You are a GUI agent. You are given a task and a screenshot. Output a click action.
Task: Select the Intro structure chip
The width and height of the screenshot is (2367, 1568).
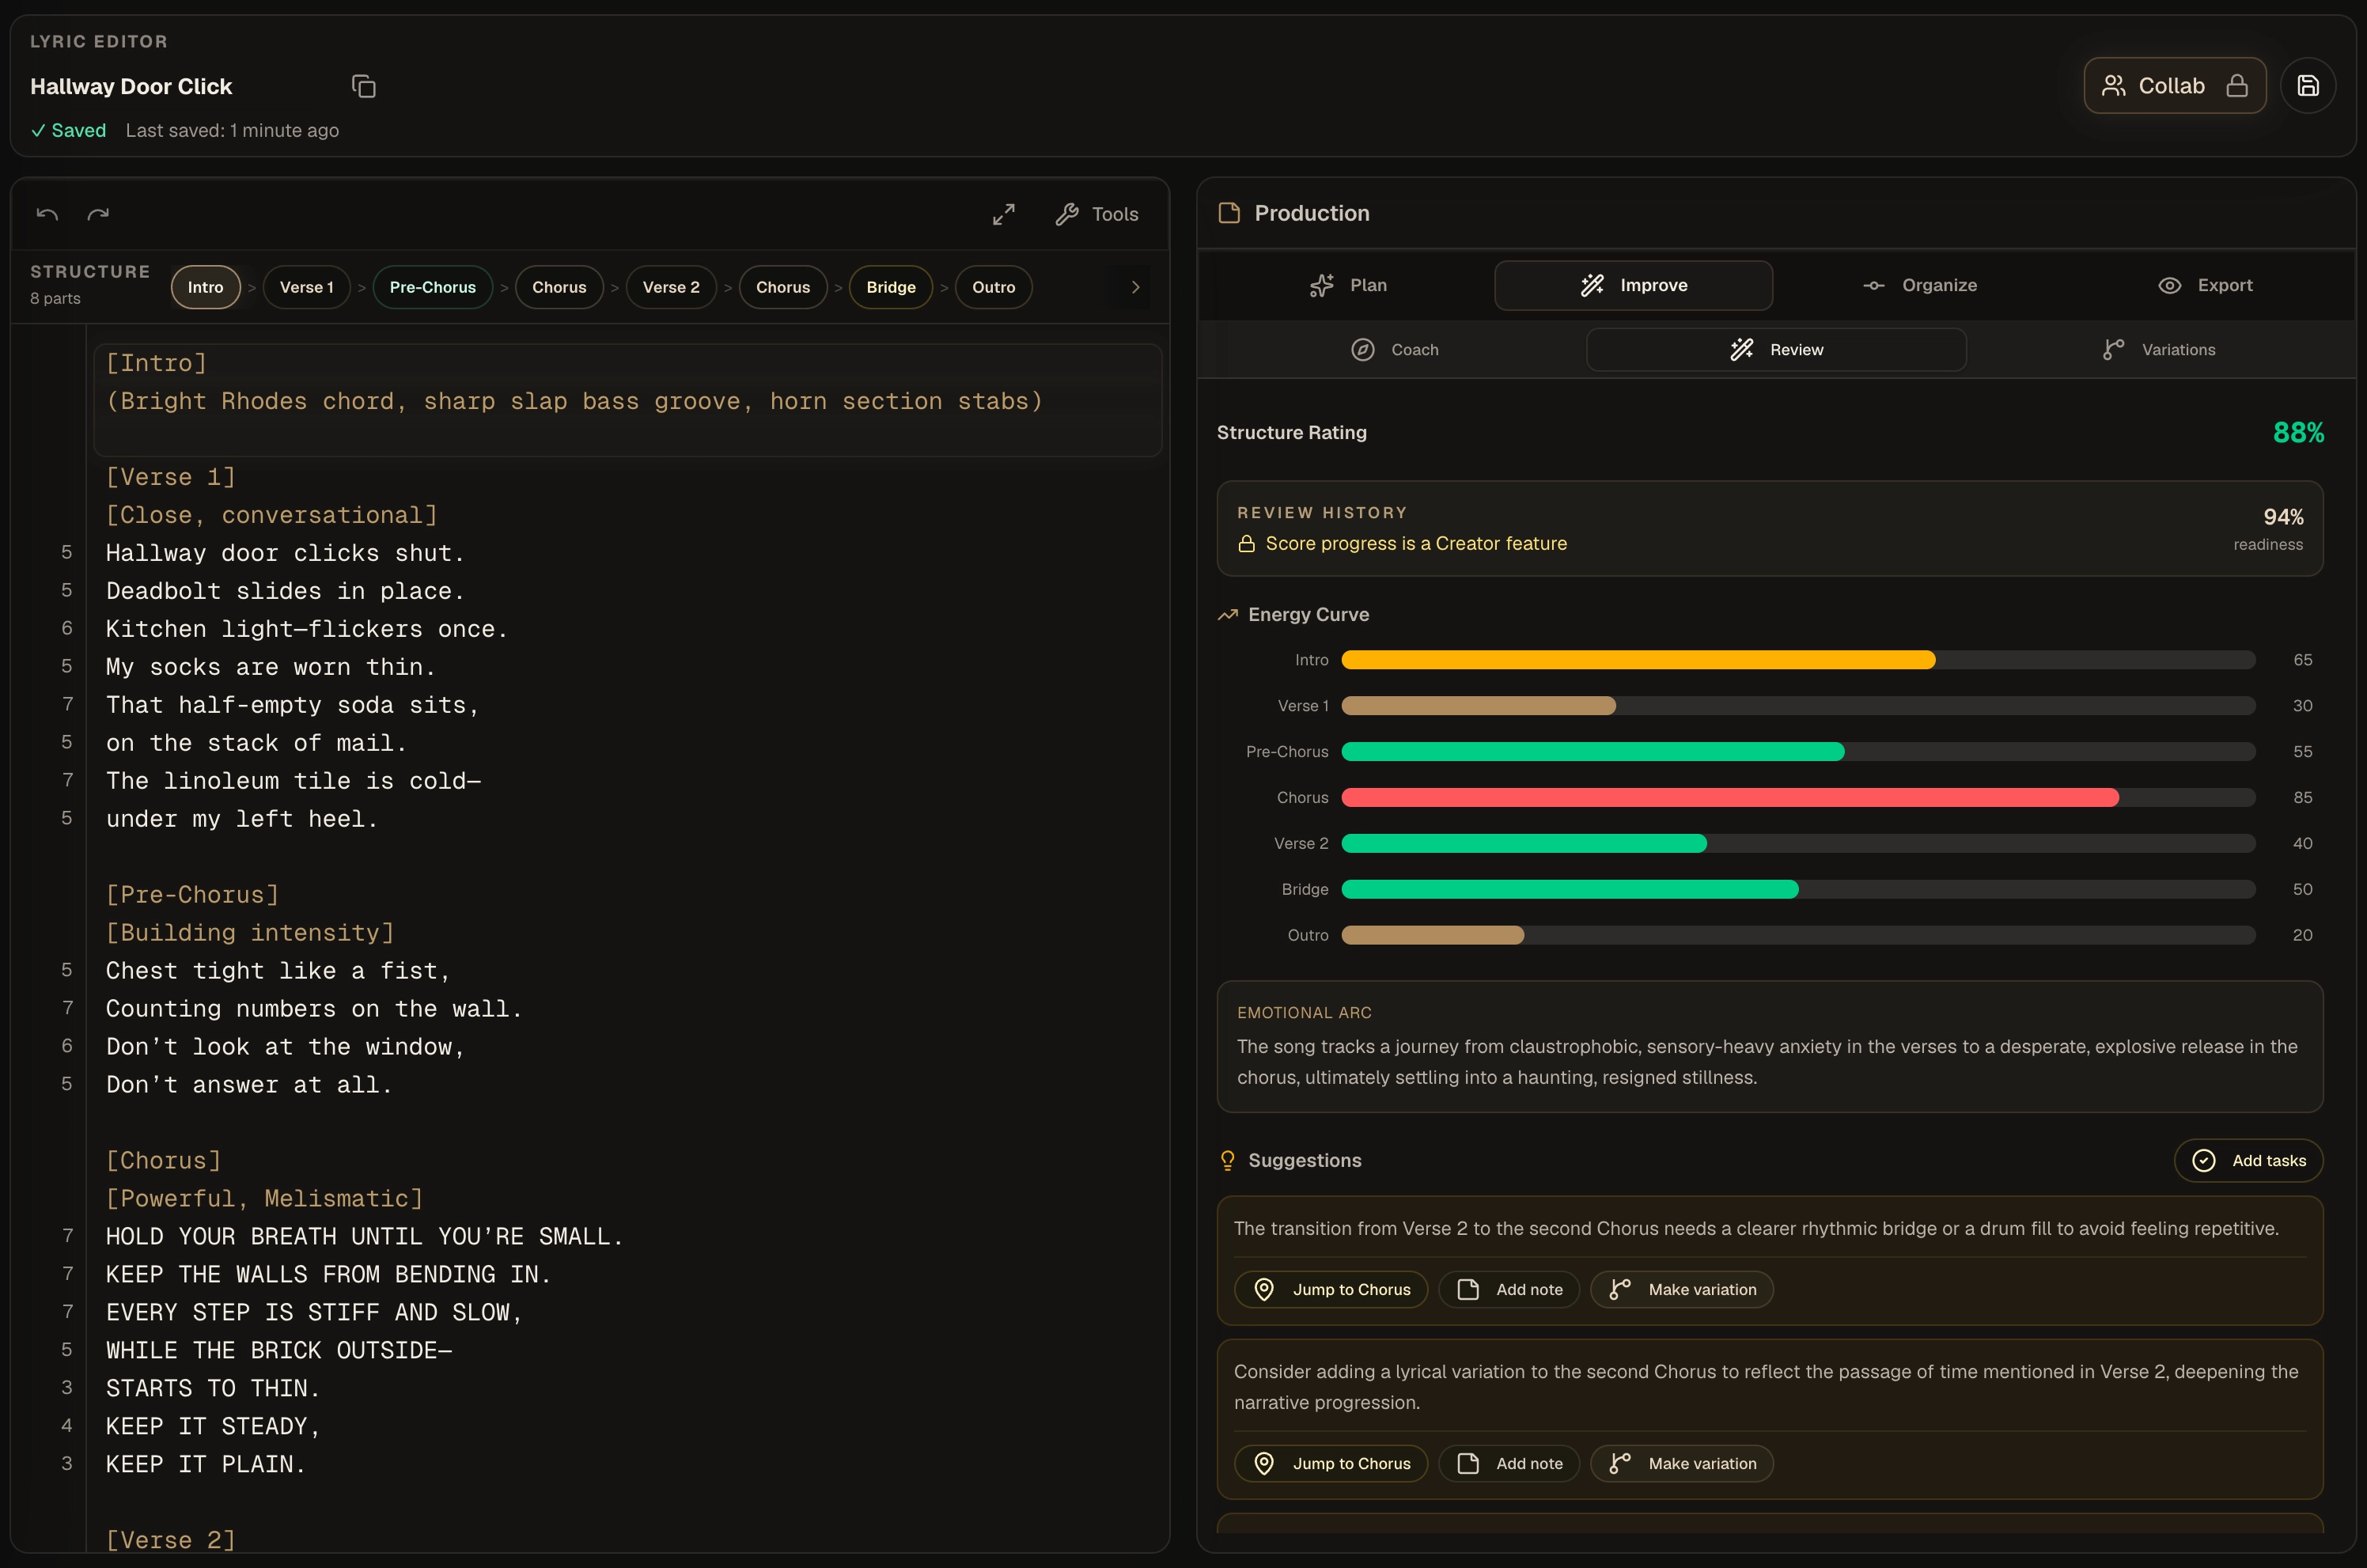(x=205, y=287)
